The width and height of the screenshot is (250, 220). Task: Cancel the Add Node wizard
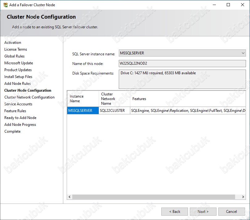coord(231,212)
